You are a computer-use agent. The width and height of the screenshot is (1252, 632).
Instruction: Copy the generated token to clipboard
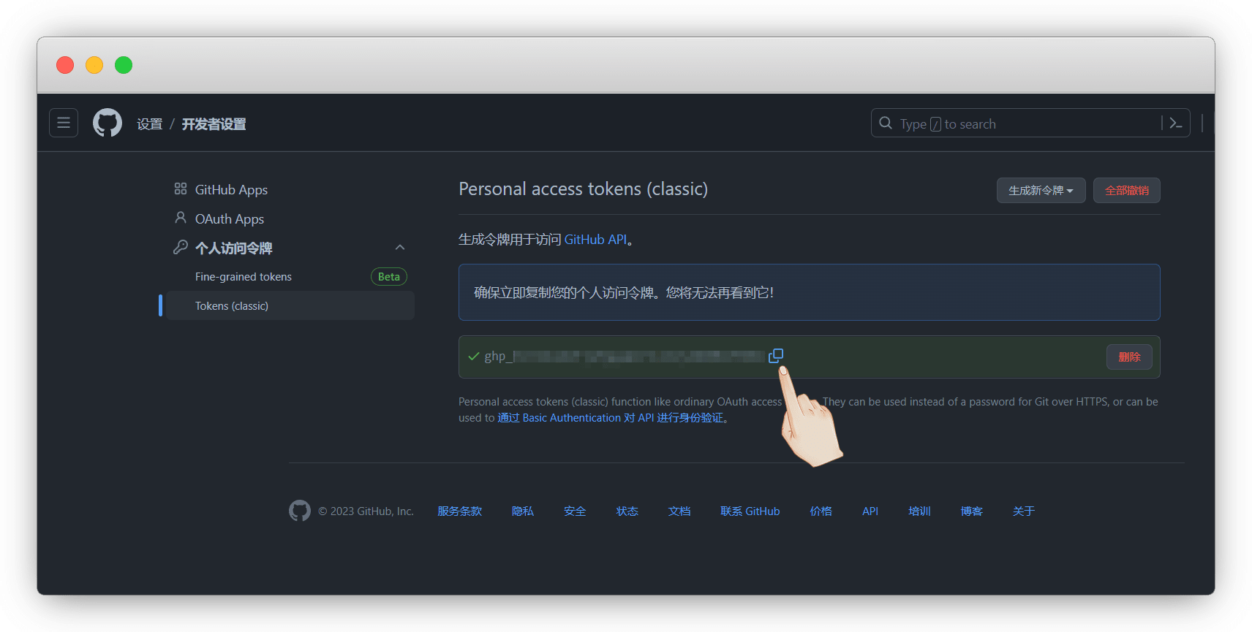click(776, 356)
